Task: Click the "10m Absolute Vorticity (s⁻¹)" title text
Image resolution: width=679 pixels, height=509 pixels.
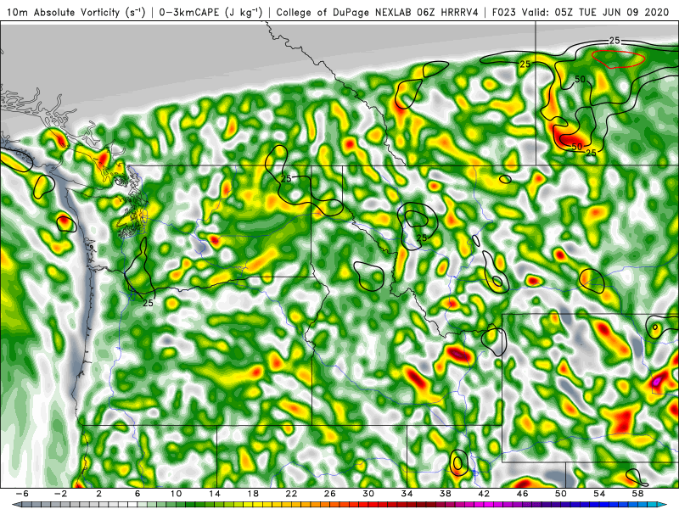Action: pos(76,13)
